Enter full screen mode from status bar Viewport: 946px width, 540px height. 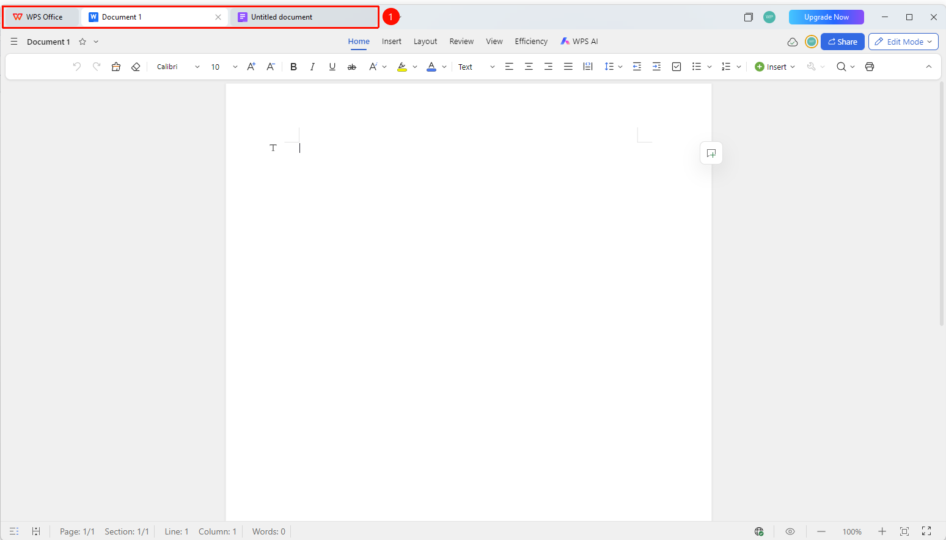tap(926, 531)
